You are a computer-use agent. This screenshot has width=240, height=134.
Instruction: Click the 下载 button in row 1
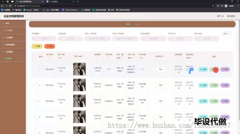click(x=160, y=69)
